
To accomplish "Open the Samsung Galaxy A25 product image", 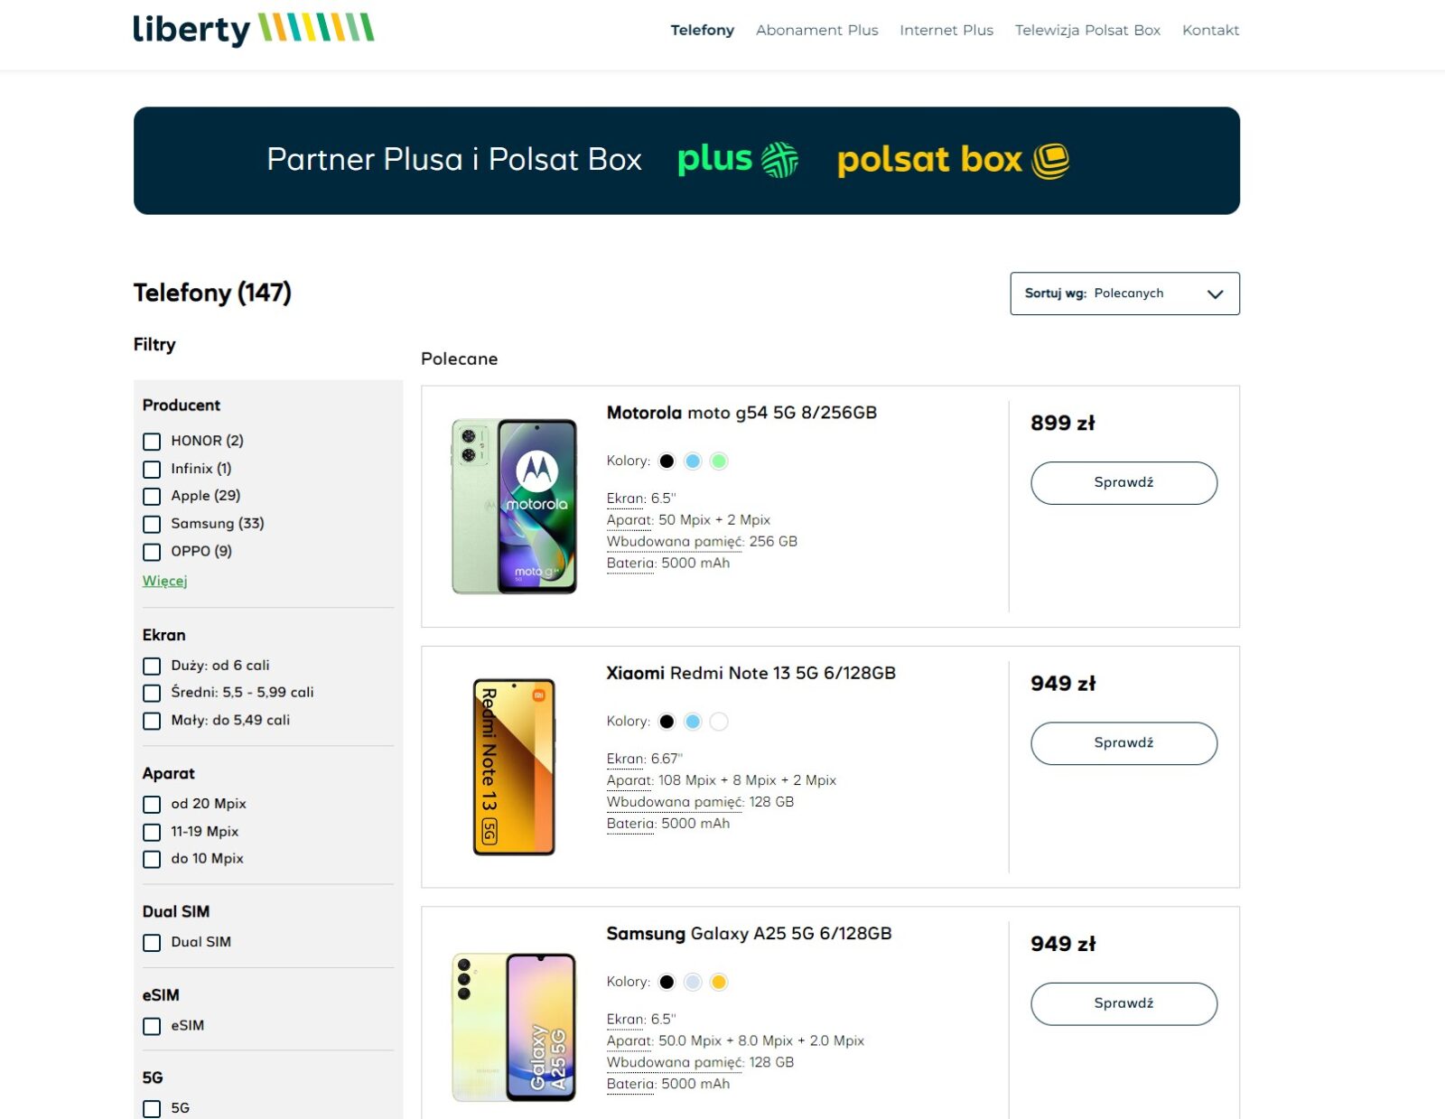I will (x=514, y=1027).
